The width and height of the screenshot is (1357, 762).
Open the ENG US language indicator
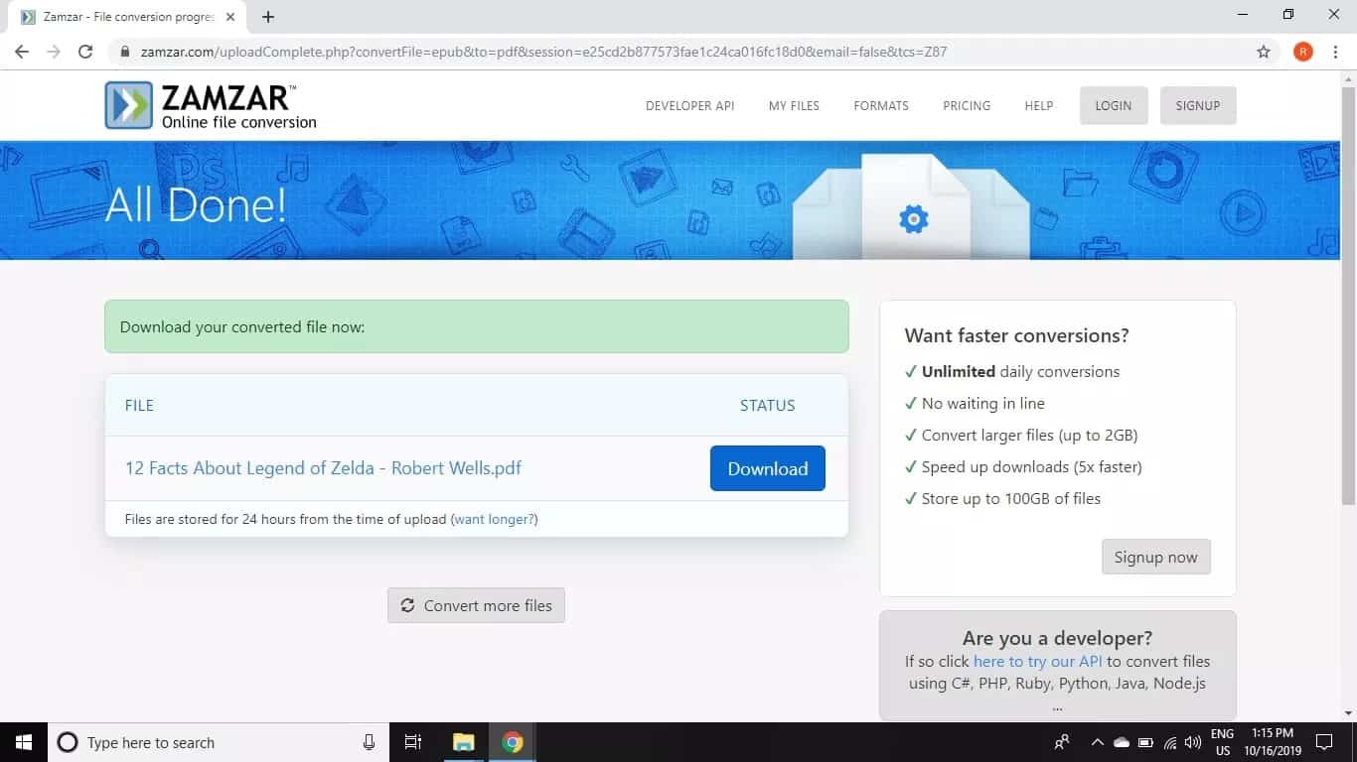pyautogui.click(x=1221, y=742)
